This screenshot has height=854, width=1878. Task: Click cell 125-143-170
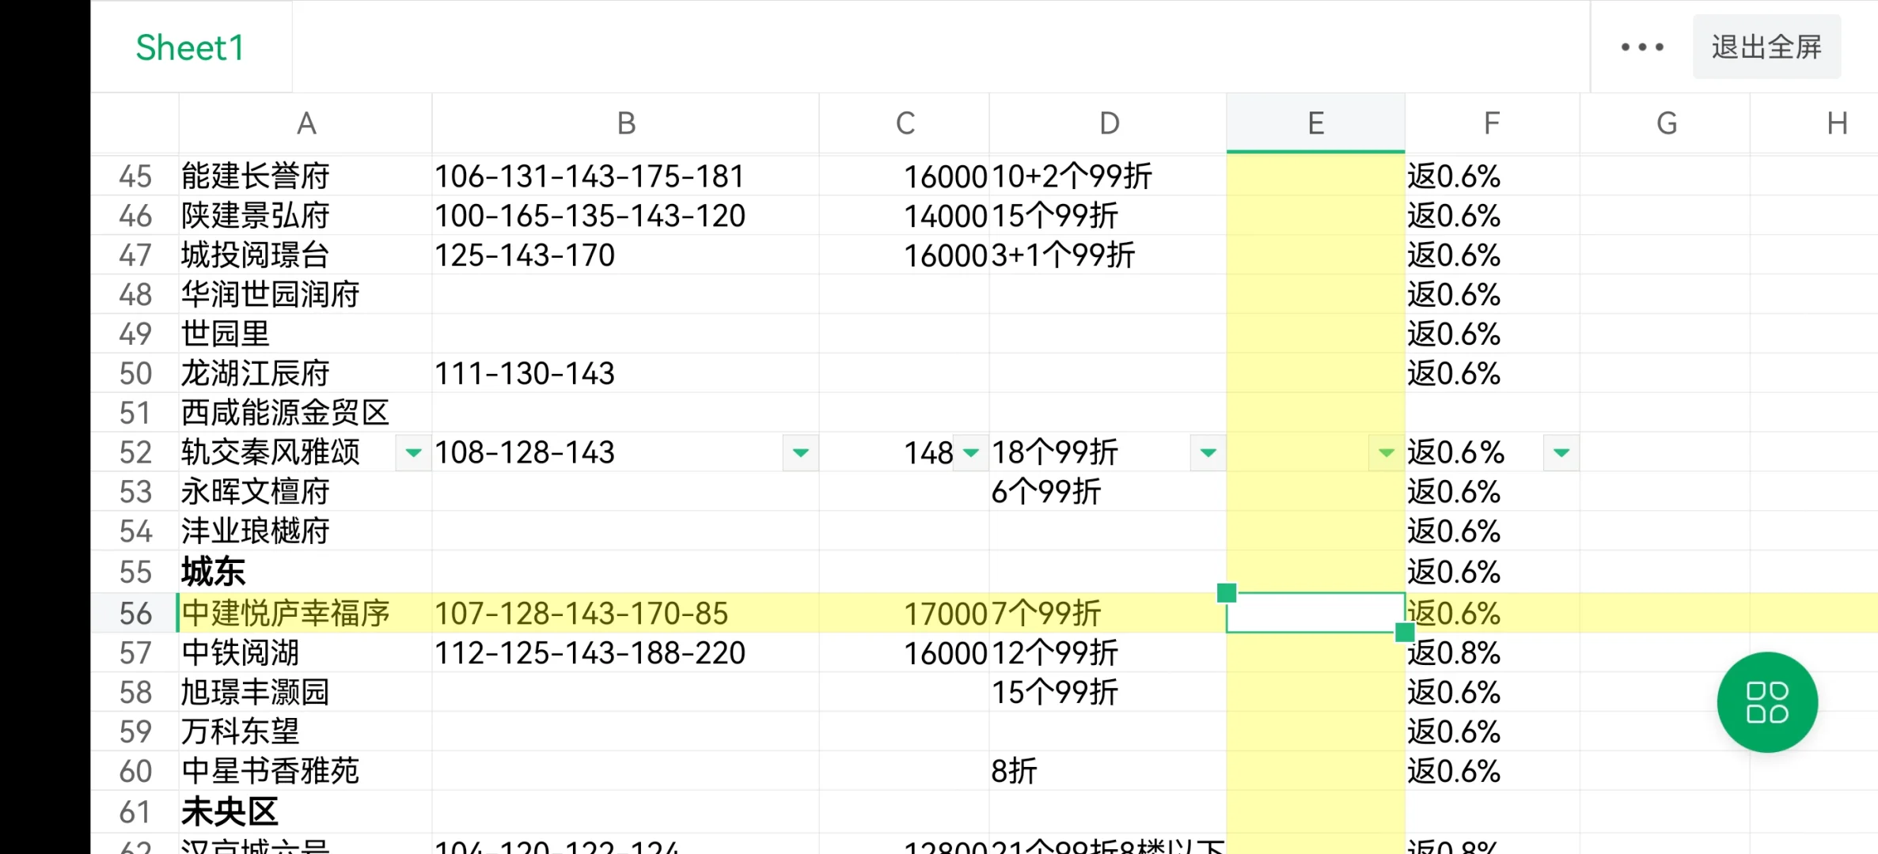[625, 255]
